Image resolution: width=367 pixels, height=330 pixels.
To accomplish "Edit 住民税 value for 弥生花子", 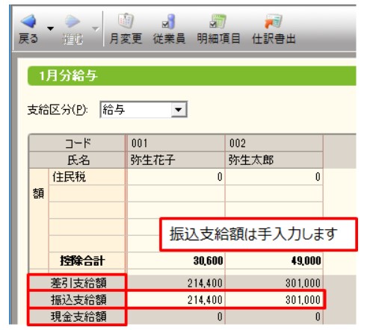I will 176,177.
